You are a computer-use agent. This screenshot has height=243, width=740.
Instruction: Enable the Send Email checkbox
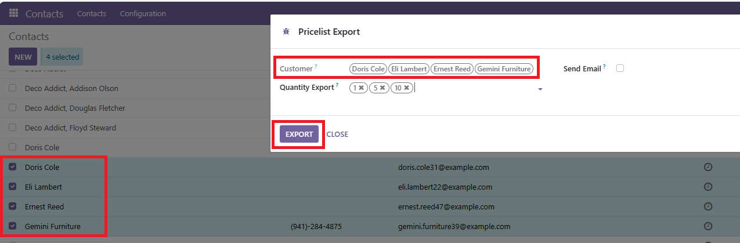620,68
